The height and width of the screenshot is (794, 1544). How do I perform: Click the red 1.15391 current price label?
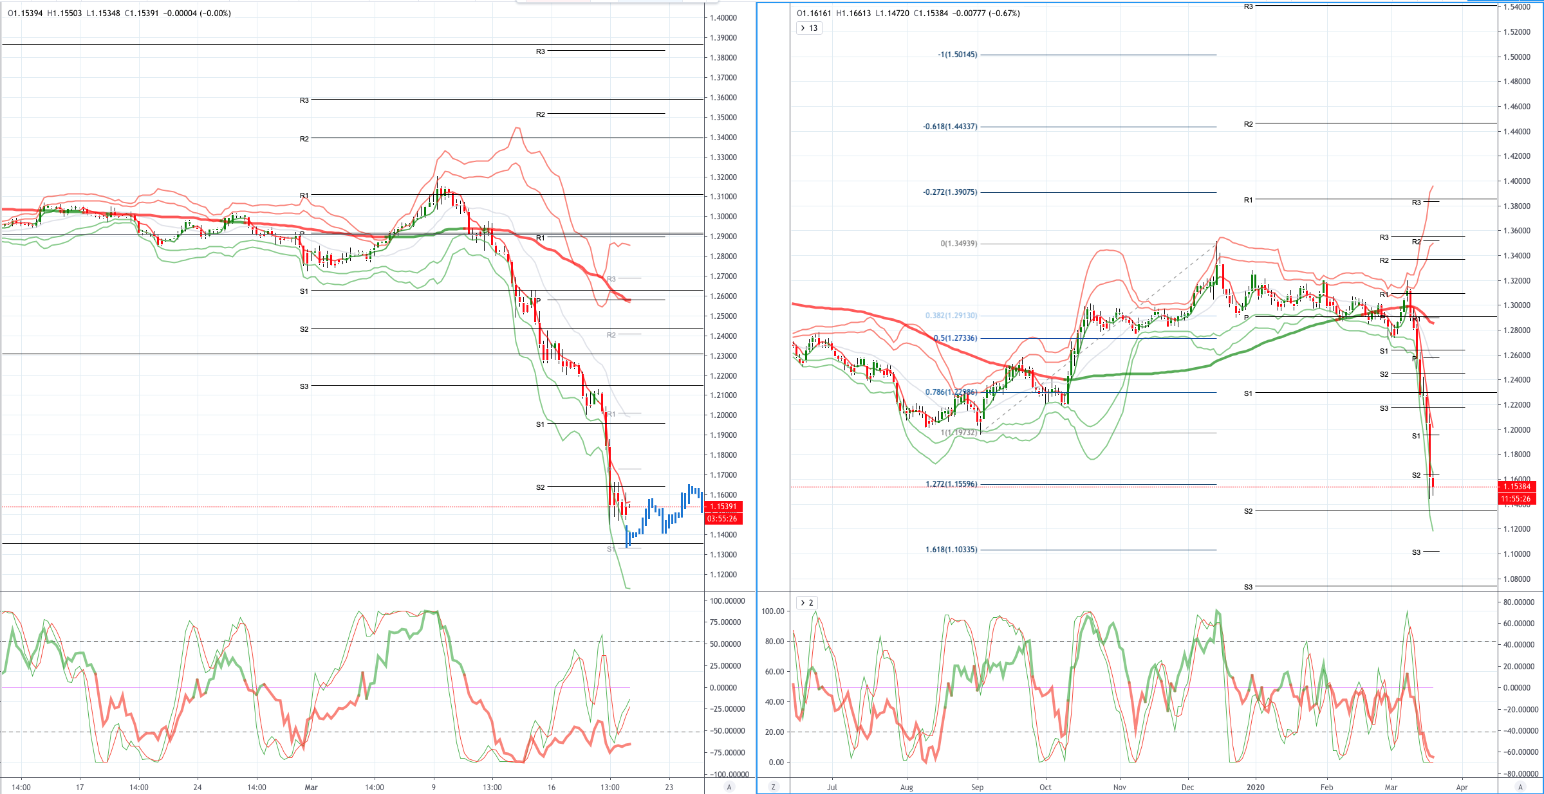click(723, 507)
